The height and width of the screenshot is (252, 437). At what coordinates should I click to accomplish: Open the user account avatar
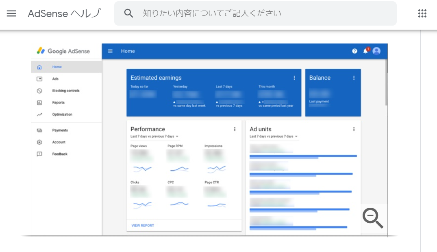tap(376, 51)
